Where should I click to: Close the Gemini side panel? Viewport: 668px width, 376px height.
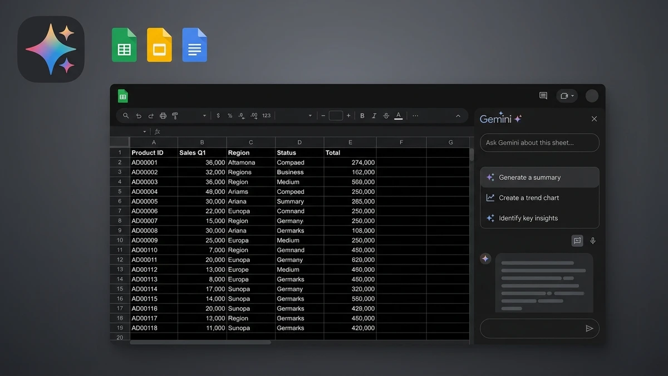pyautogui.click(x=594, y=119)
